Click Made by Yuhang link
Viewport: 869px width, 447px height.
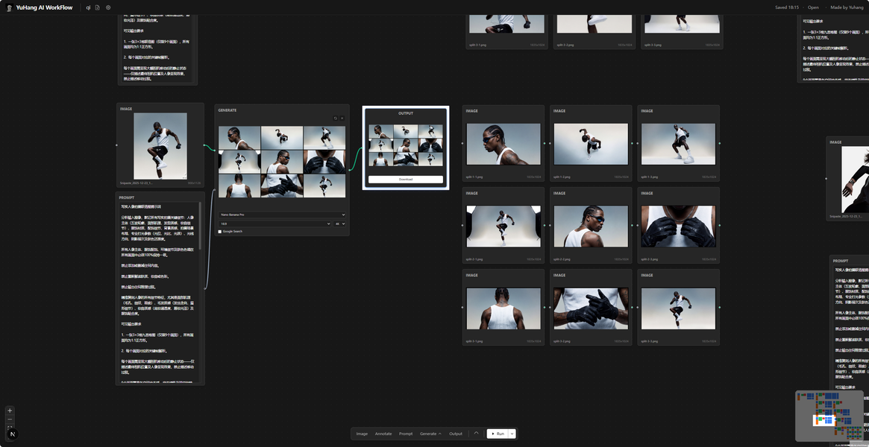point(847,7)
